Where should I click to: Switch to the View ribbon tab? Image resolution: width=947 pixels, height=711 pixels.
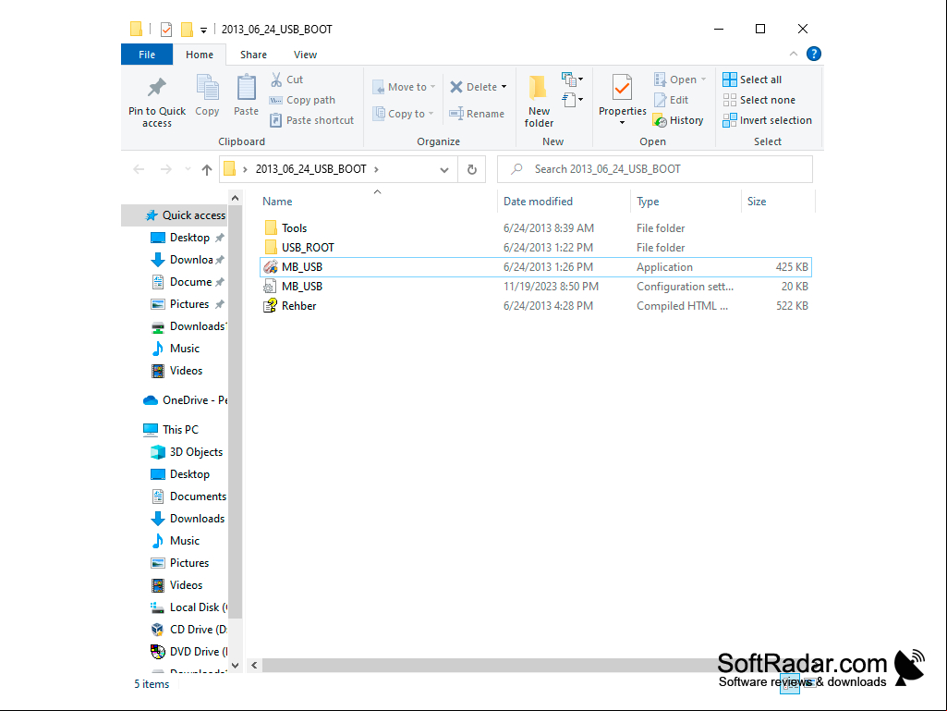pyautogui.click(x=305, y=55)
